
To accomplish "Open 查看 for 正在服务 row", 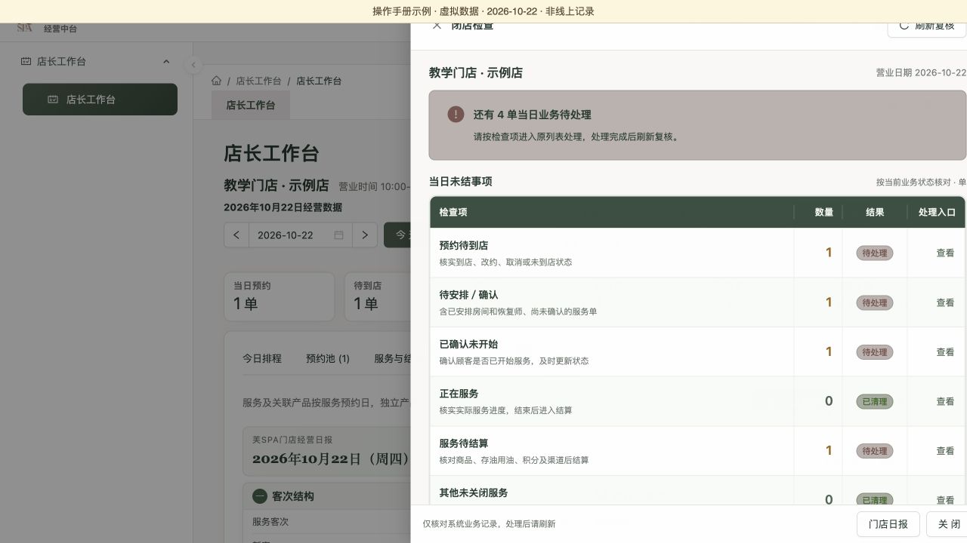I will pyautogui.click(x=945, y=402).
